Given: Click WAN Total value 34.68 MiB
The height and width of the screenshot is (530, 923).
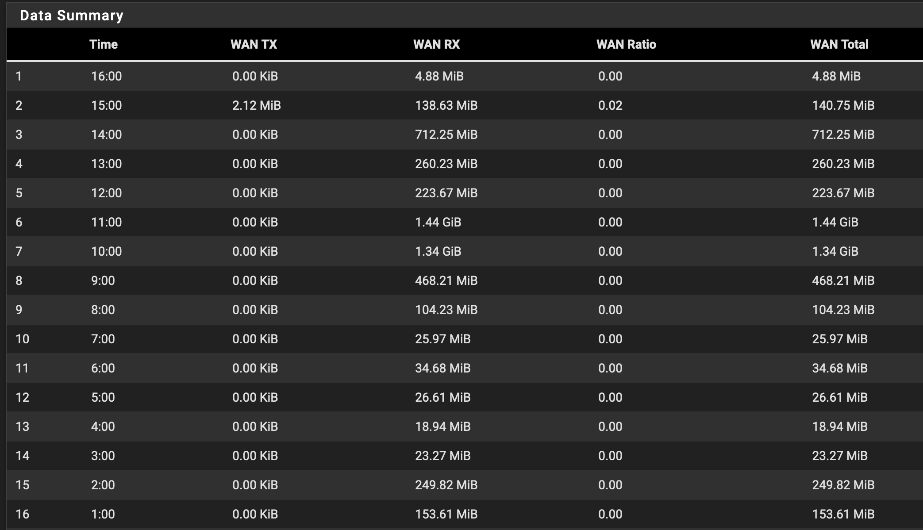Looking at the screenshot, I should [839, 368].
